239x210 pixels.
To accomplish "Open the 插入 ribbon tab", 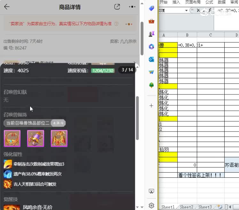I will (176, 2).
